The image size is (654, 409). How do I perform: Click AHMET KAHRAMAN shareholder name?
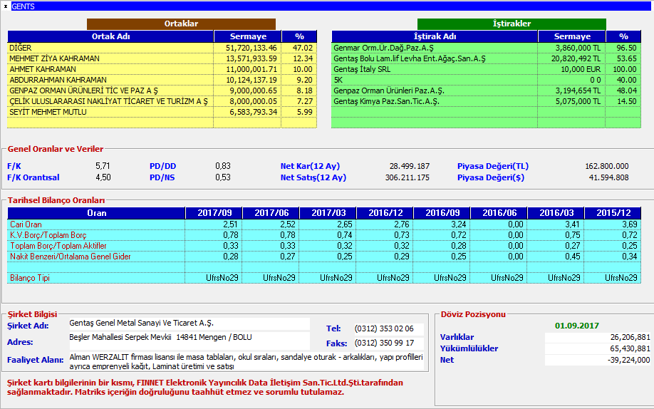pyautogui.click(x=43, y=69)
